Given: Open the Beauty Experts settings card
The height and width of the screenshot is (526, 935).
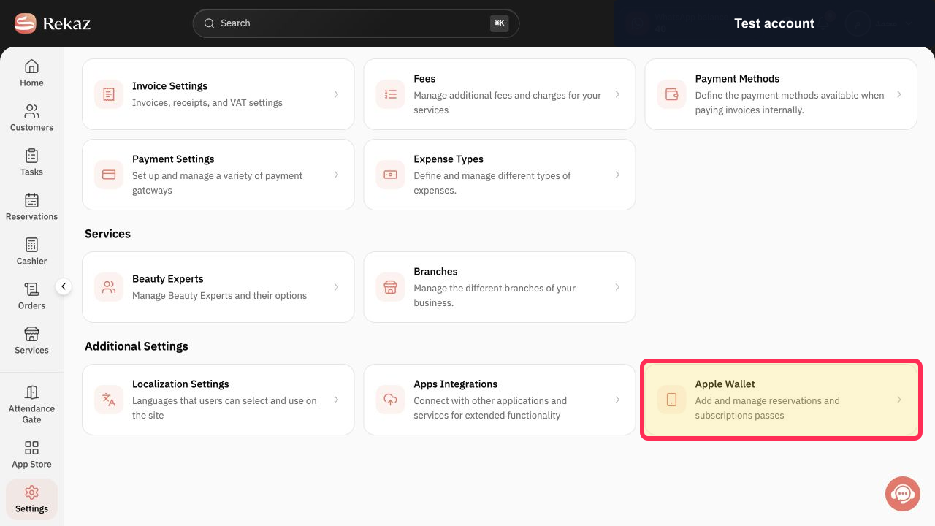Looking at the screenshot, I should (218, 287).
